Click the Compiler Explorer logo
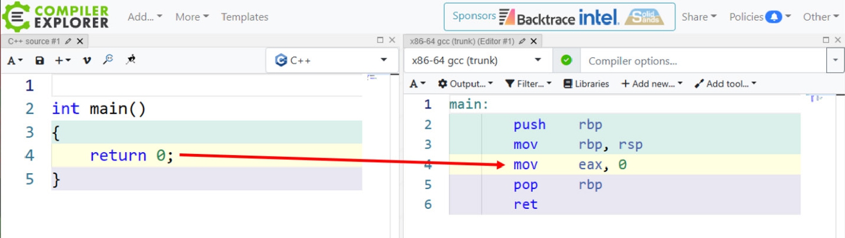Viewport: 845px width, 238px height. tap(55, 16)
